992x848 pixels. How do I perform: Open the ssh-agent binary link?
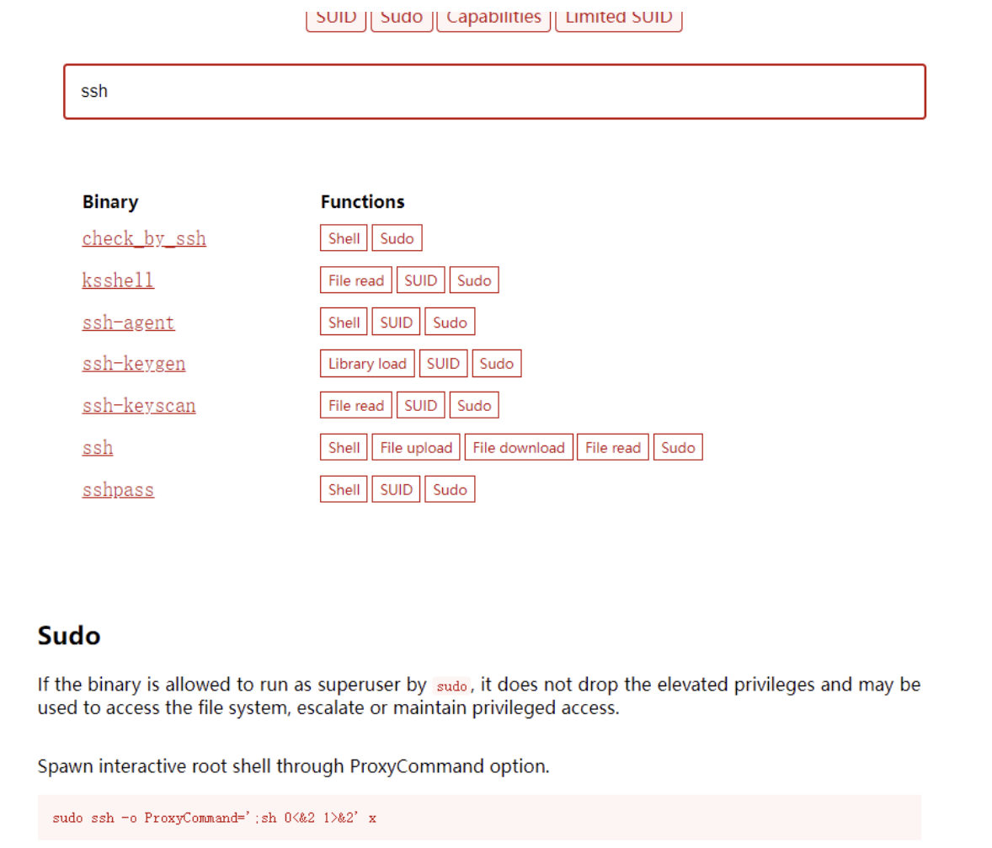click(129, 323)
